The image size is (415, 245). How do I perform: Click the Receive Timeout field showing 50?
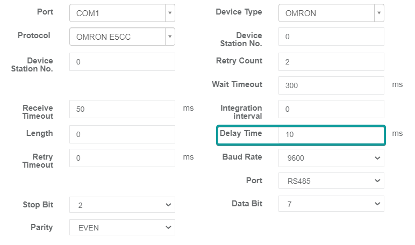point(122,109)
